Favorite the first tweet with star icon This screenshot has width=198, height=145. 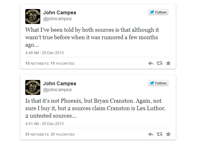(x=168, y=63)
